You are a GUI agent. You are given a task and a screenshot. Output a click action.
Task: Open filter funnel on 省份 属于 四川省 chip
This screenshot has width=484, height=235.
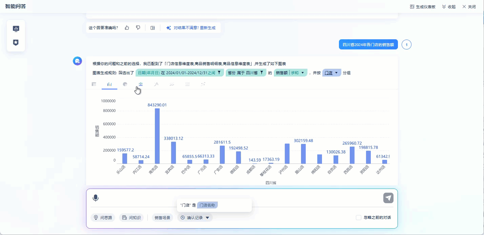(261, 72)
